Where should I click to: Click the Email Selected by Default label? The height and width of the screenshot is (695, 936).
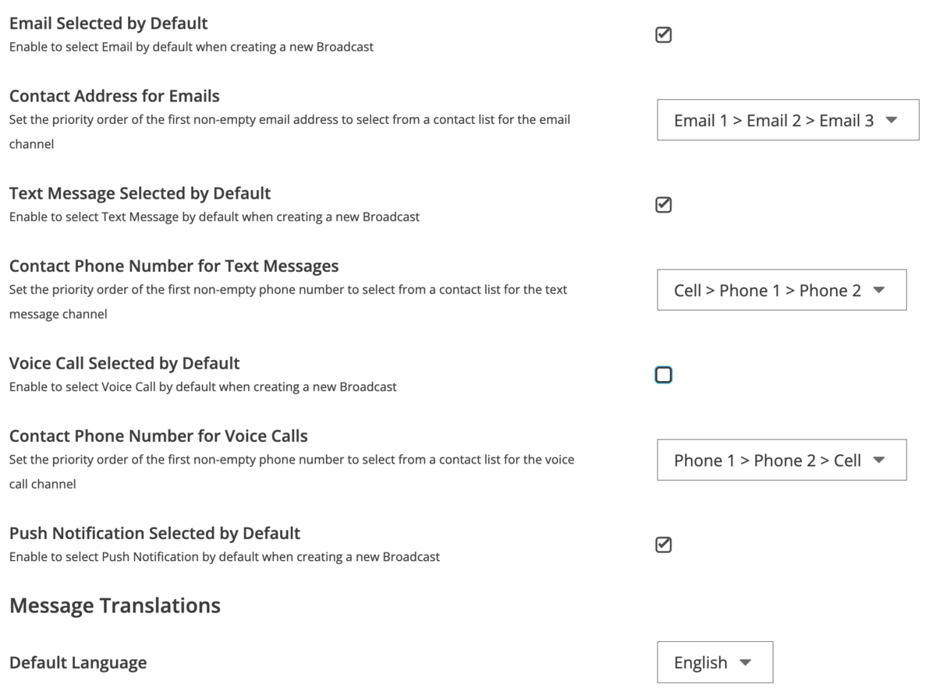108,23
